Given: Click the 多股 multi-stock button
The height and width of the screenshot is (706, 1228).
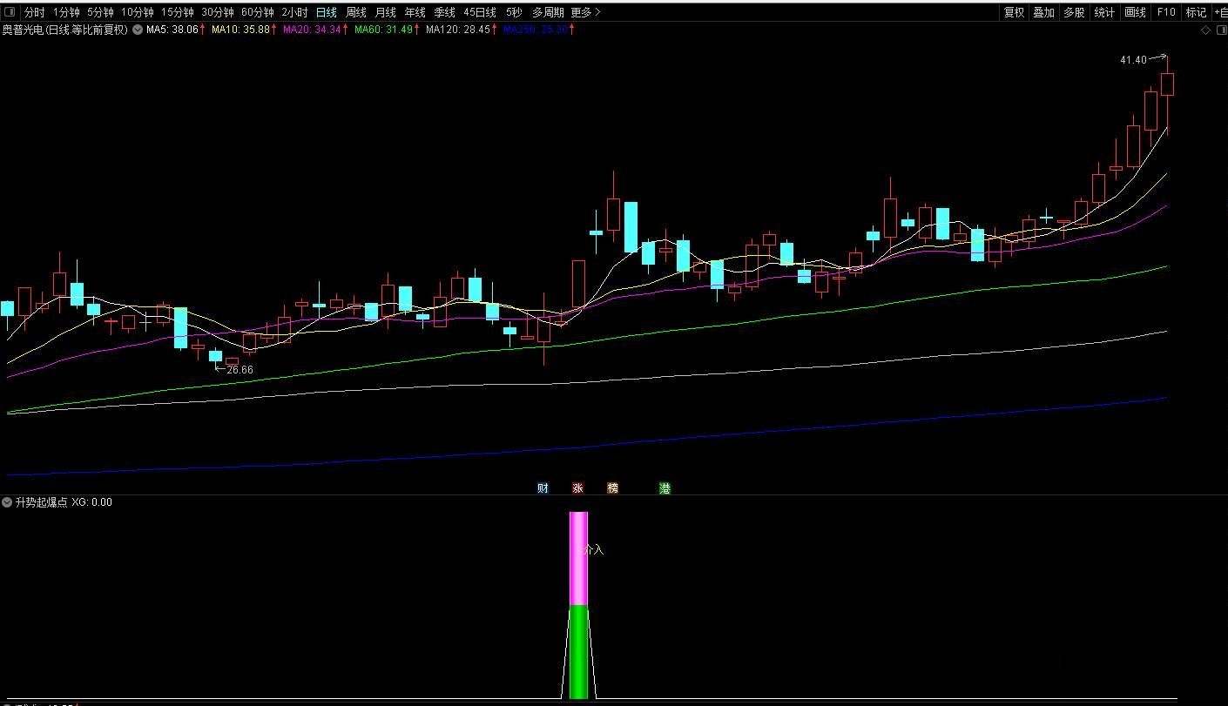Looking at the screenshot, I should [1074, 12].
